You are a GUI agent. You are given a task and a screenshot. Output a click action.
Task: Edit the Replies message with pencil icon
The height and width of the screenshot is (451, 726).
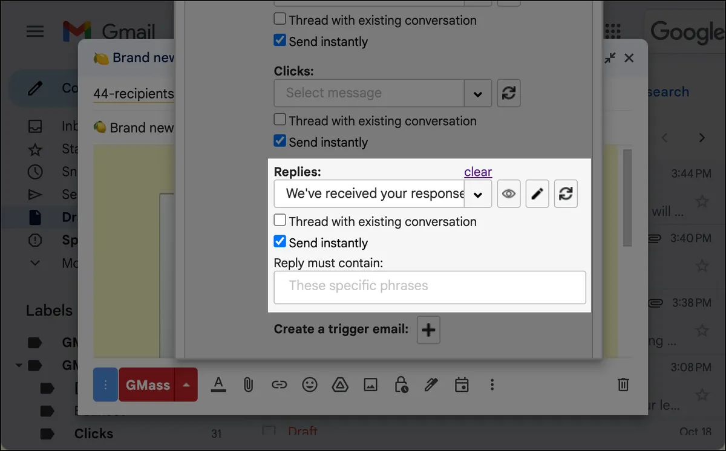pos(537,194)
